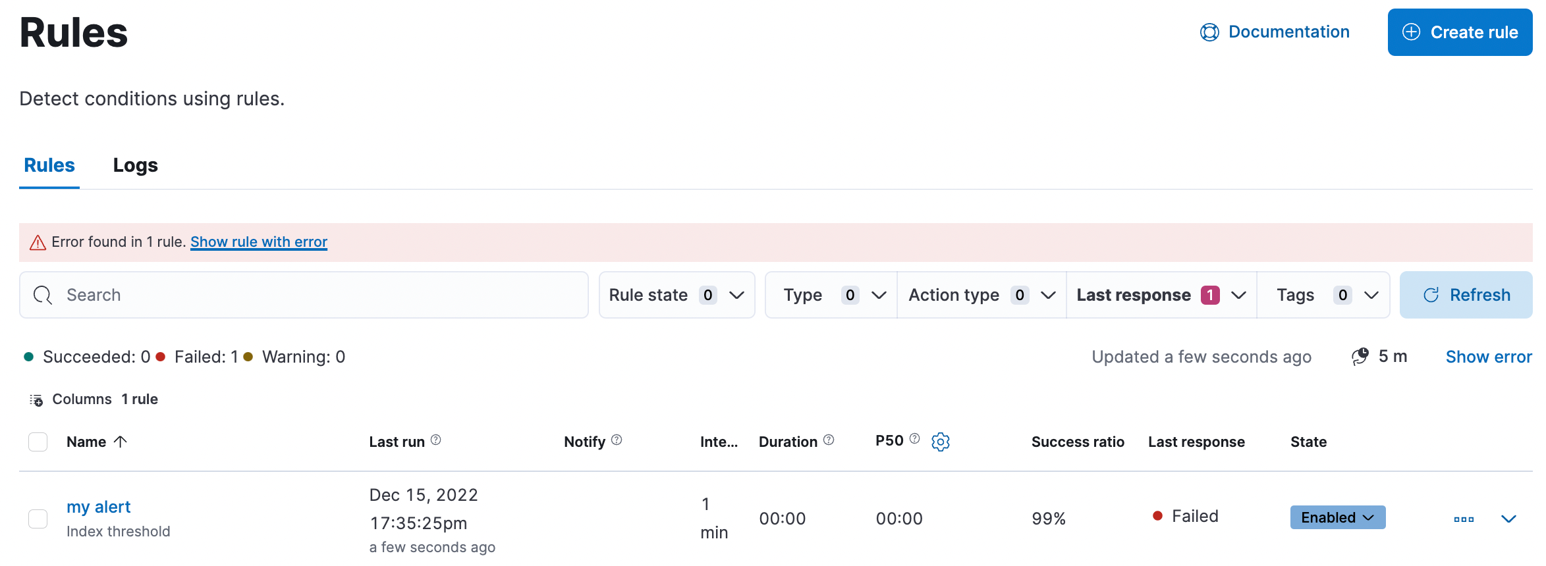Viewport: 1546px width, 566px height.
Task: Click the Create rule button
Action: [x=1460, y=32]
